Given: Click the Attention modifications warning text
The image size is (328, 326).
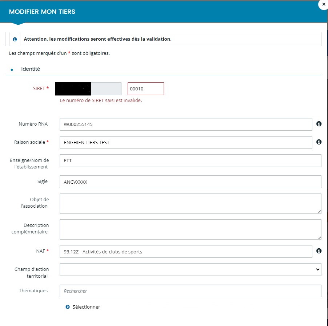Looking at the screenshot, I should tap(97, 39).
